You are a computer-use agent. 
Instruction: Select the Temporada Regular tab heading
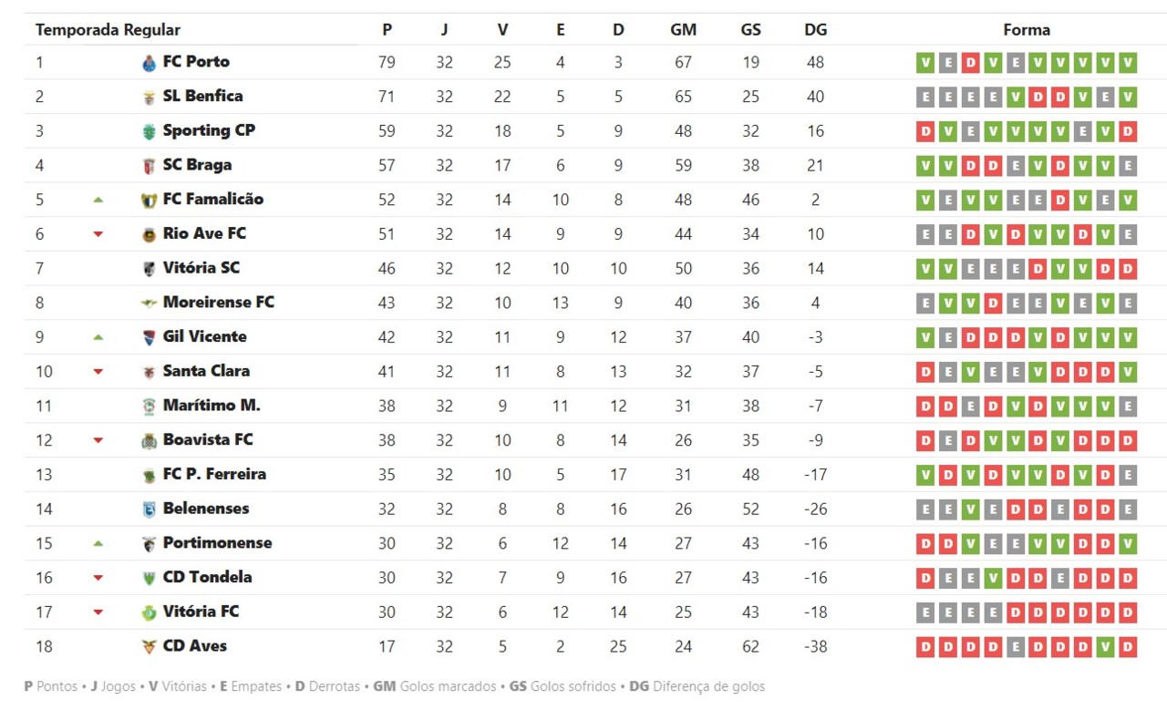click(x=108, y=30)
